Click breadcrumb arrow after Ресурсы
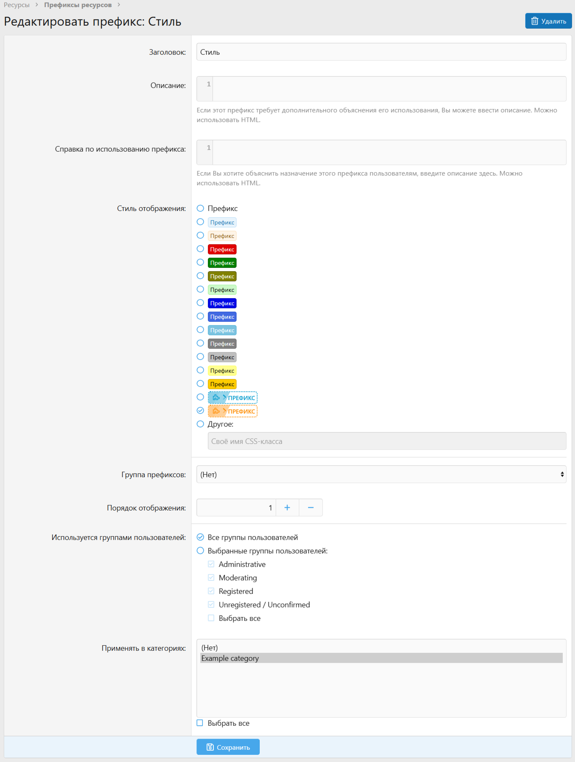Viewport: 575px width, 762px height. pos(37,5)
